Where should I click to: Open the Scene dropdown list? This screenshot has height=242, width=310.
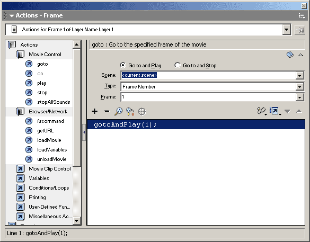pos(300,76)
